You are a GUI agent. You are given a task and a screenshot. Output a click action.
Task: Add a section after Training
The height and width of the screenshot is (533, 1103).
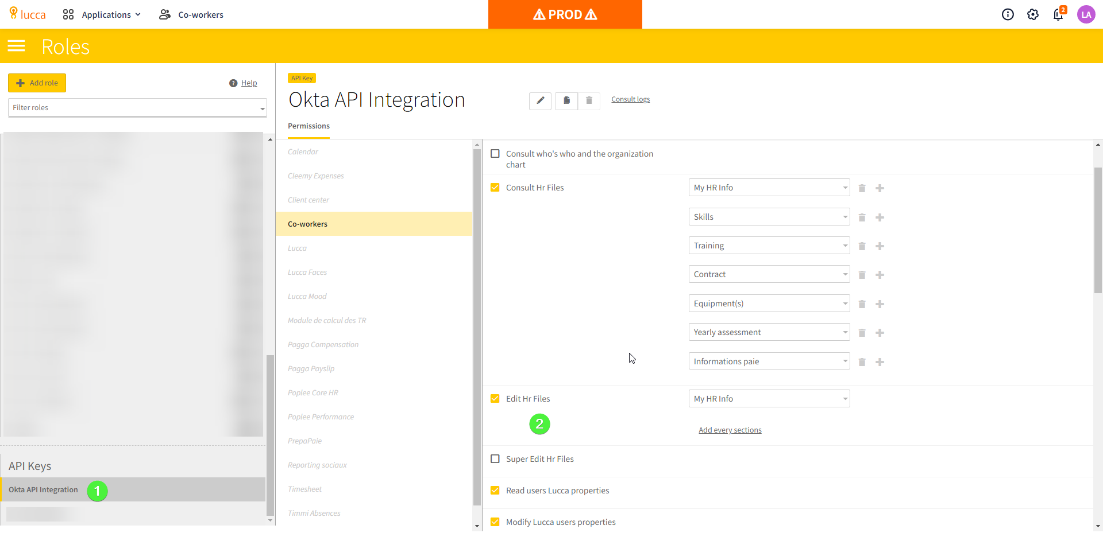pyautogui.click(x=880, y=246)
